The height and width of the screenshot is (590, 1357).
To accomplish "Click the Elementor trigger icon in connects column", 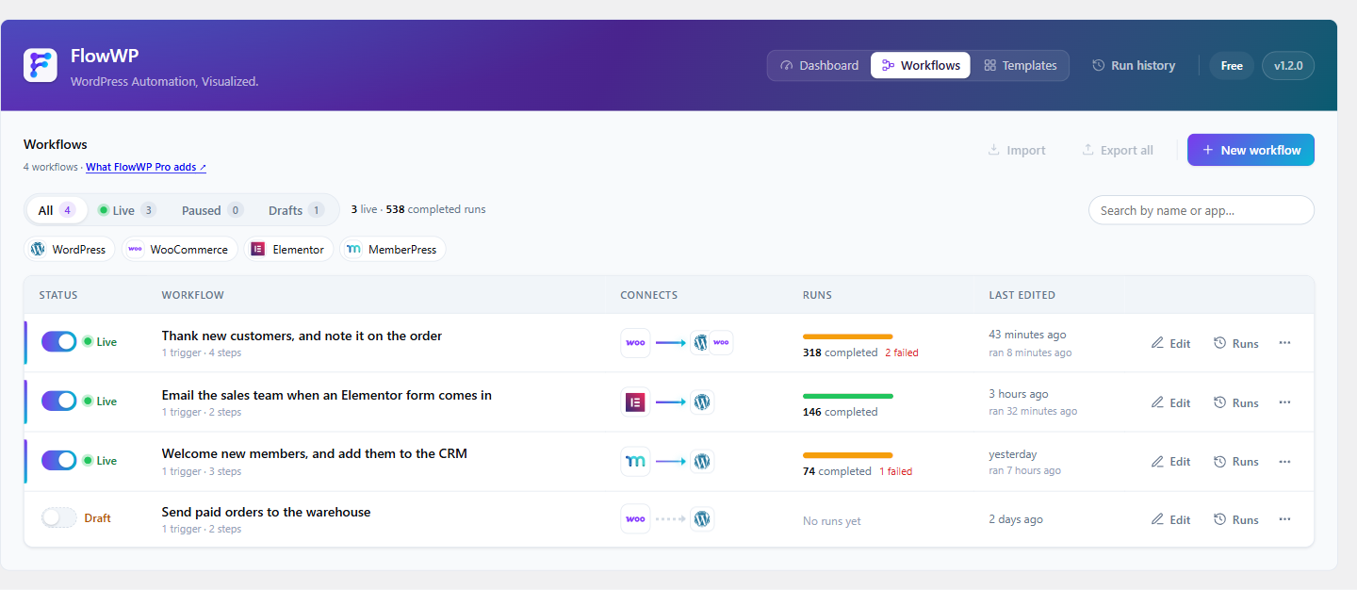I will pyautogui.click(x=635, y=402).
